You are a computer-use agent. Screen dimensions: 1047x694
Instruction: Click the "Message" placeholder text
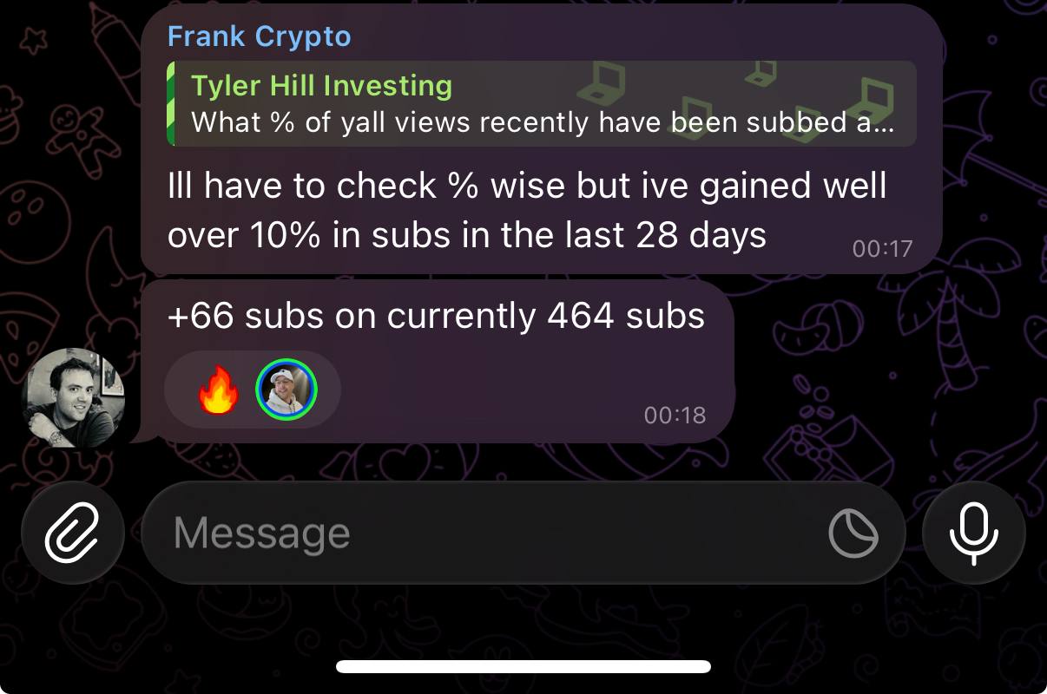pos(261,533)
